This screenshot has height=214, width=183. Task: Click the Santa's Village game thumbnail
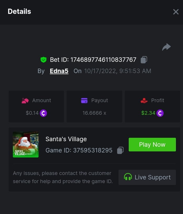click(26, 145)
